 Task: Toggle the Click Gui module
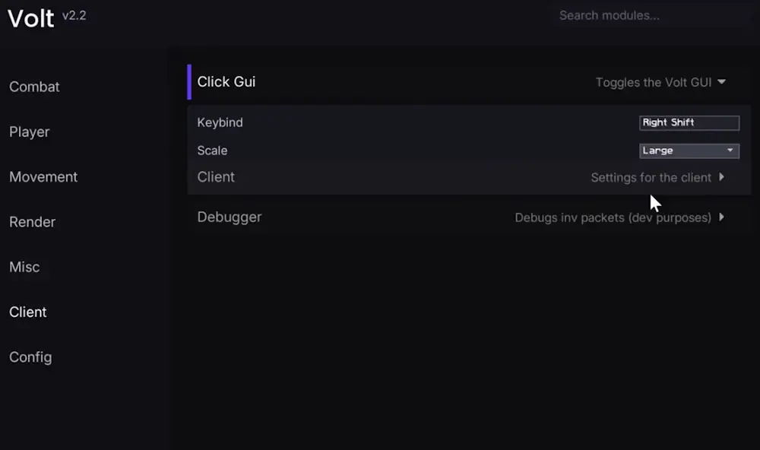pyautogui.click(x=226, y=82)
